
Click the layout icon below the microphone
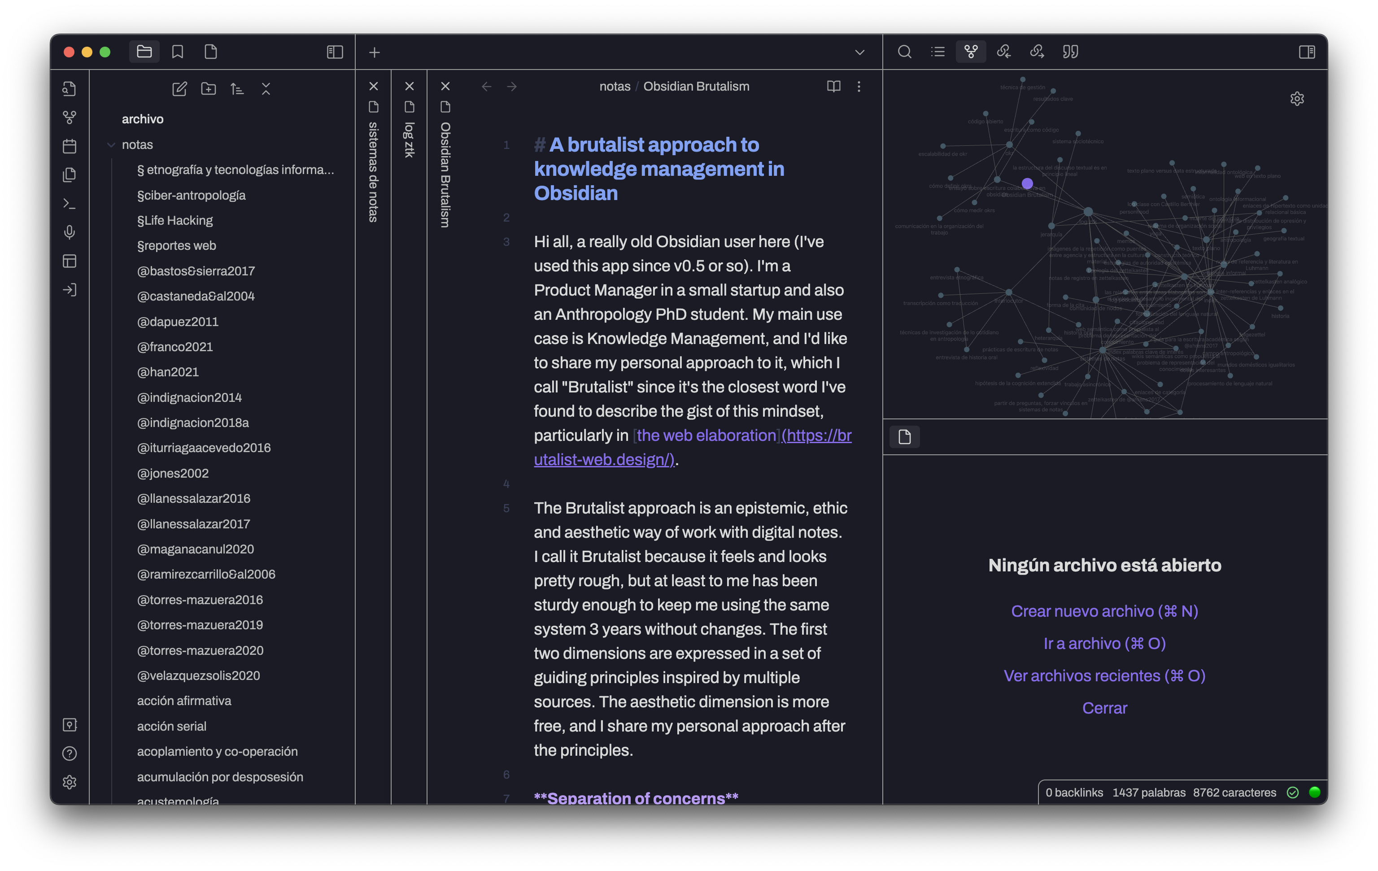click(69, 261)
